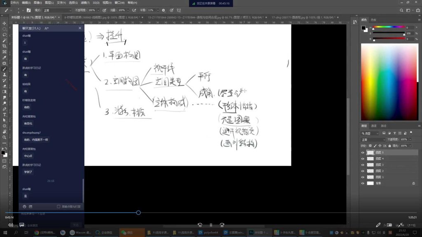The image size is (422, 237).
Task: Click the video progress slider handle
Action: point(138,213)
